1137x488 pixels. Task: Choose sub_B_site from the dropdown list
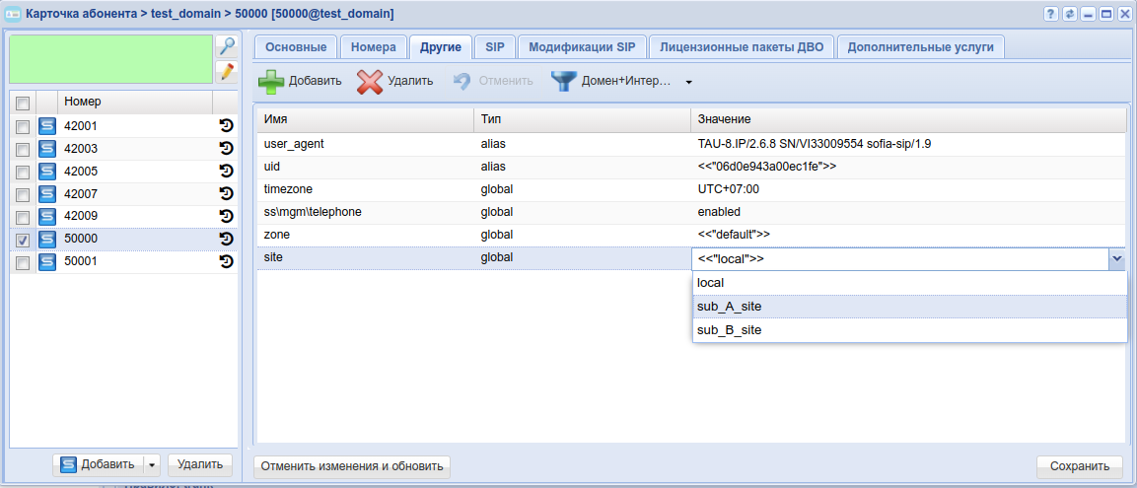(729, 330)
